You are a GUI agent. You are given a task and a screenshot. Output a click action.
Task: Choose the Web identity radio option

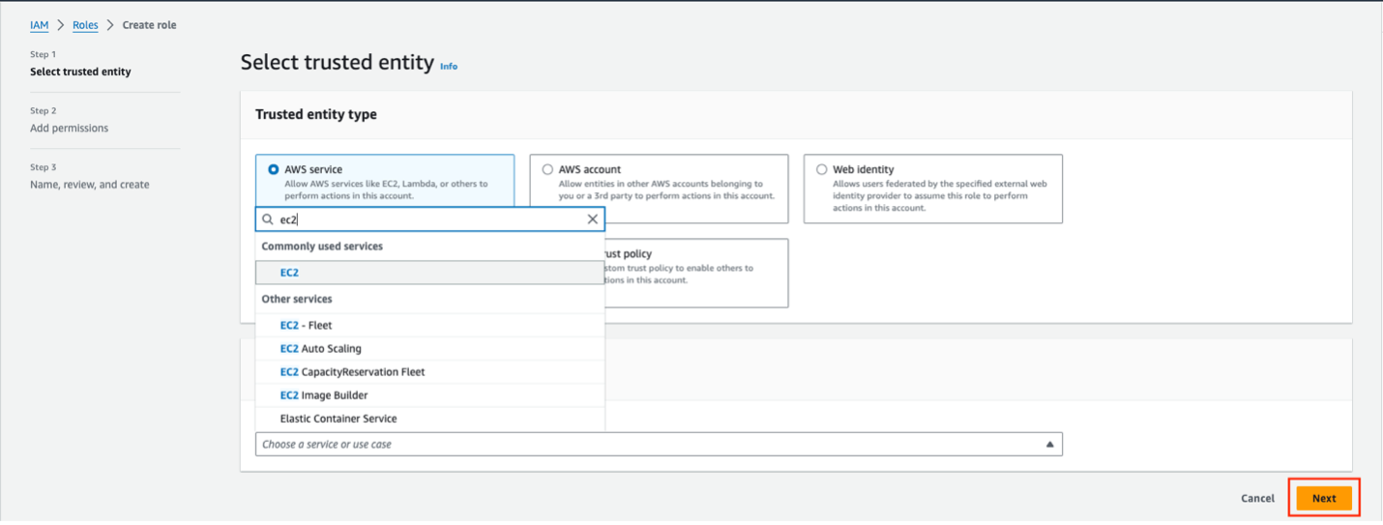pos(822,169)
